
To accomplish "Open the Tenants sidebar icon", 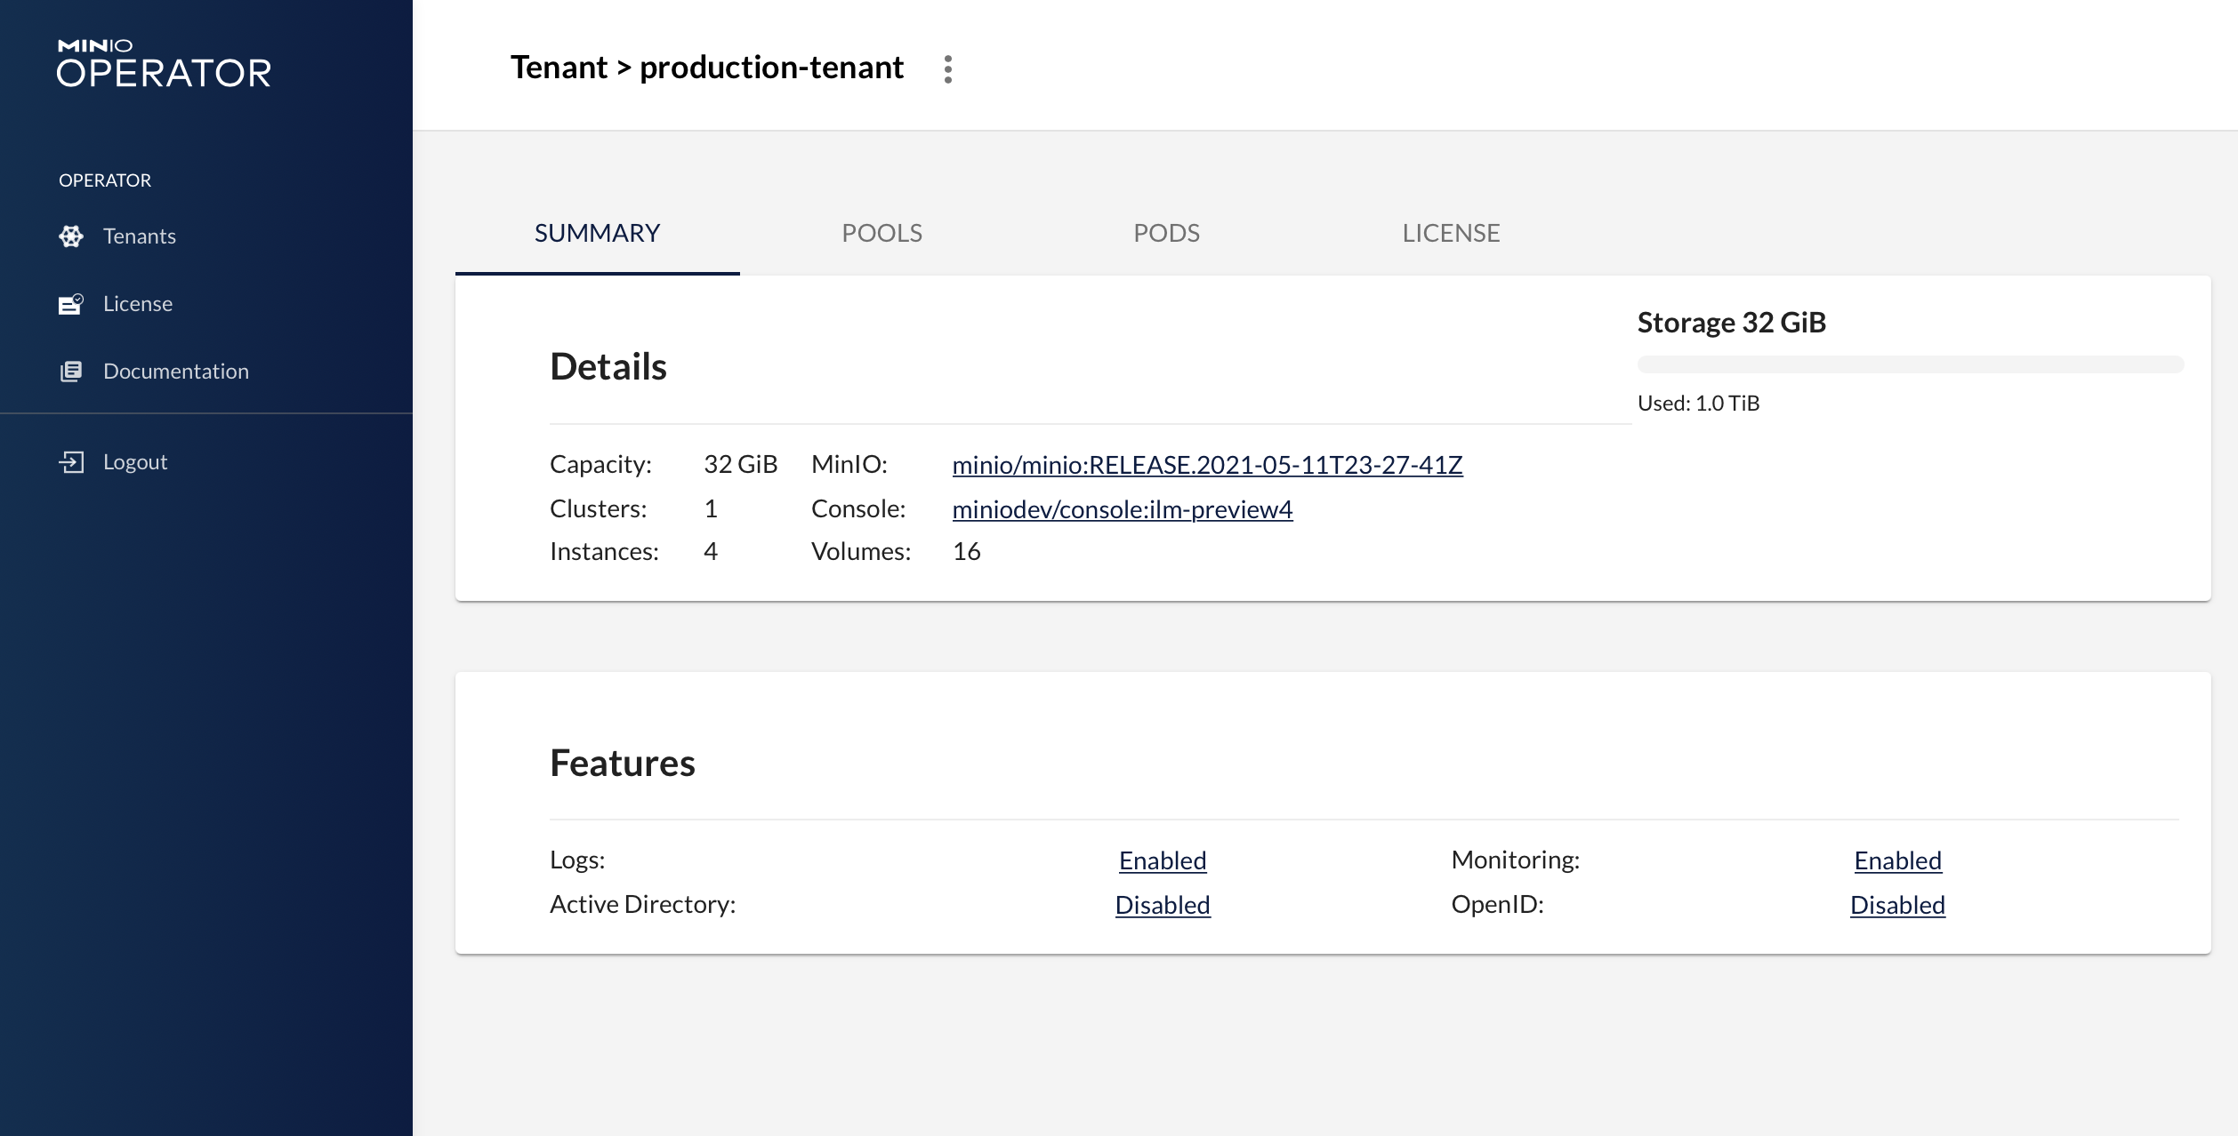I will (71, 236).
